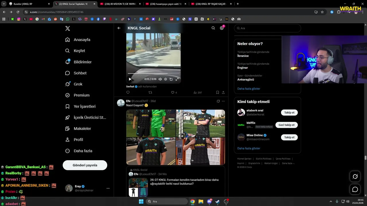Open Premium page
The height and width of the screenshot is (206, 367).
[x=77, y=95]
